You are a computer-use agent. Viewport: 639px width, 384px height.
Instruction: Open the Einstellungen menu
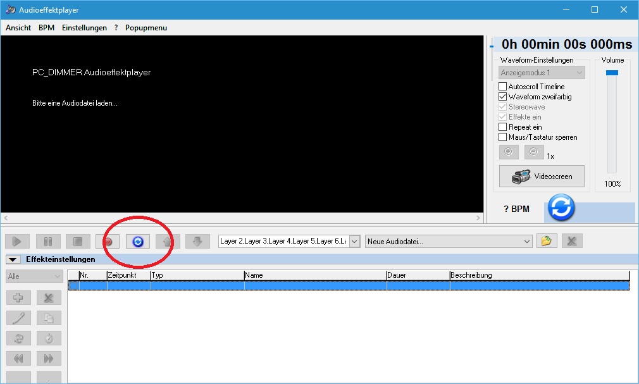click(84, 28)
